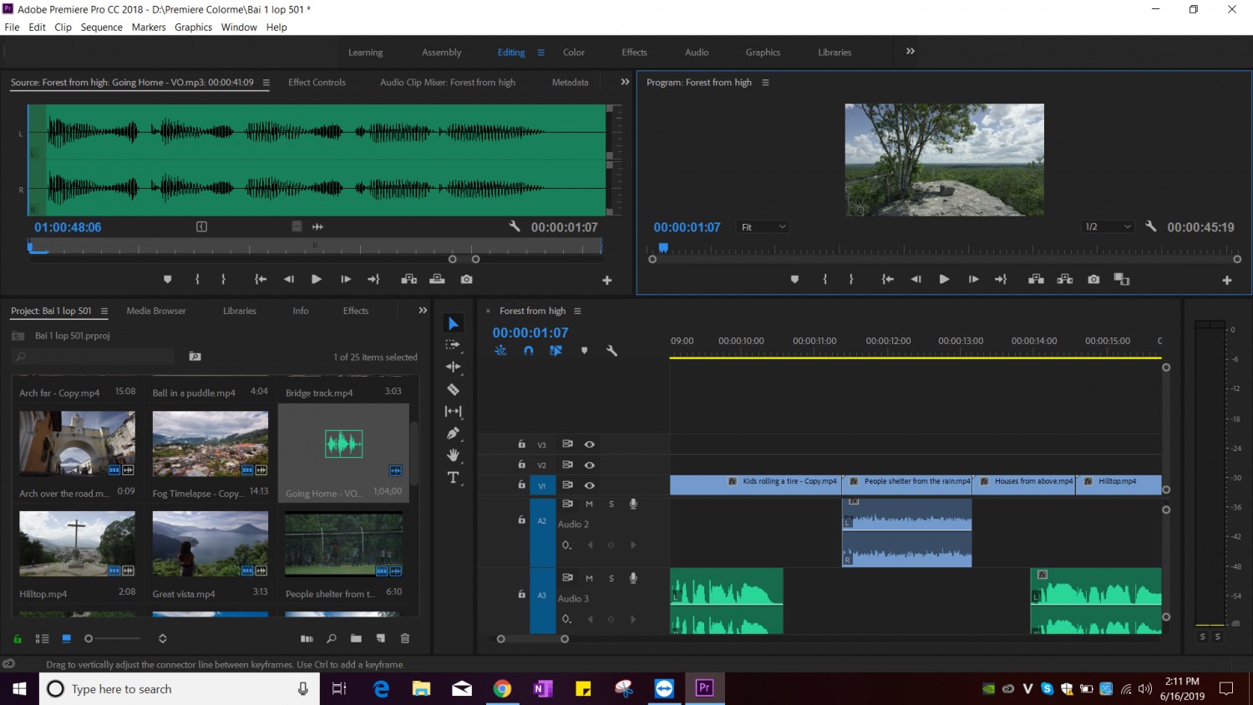Solo the Audio 3 track

[x=611, y=578]
